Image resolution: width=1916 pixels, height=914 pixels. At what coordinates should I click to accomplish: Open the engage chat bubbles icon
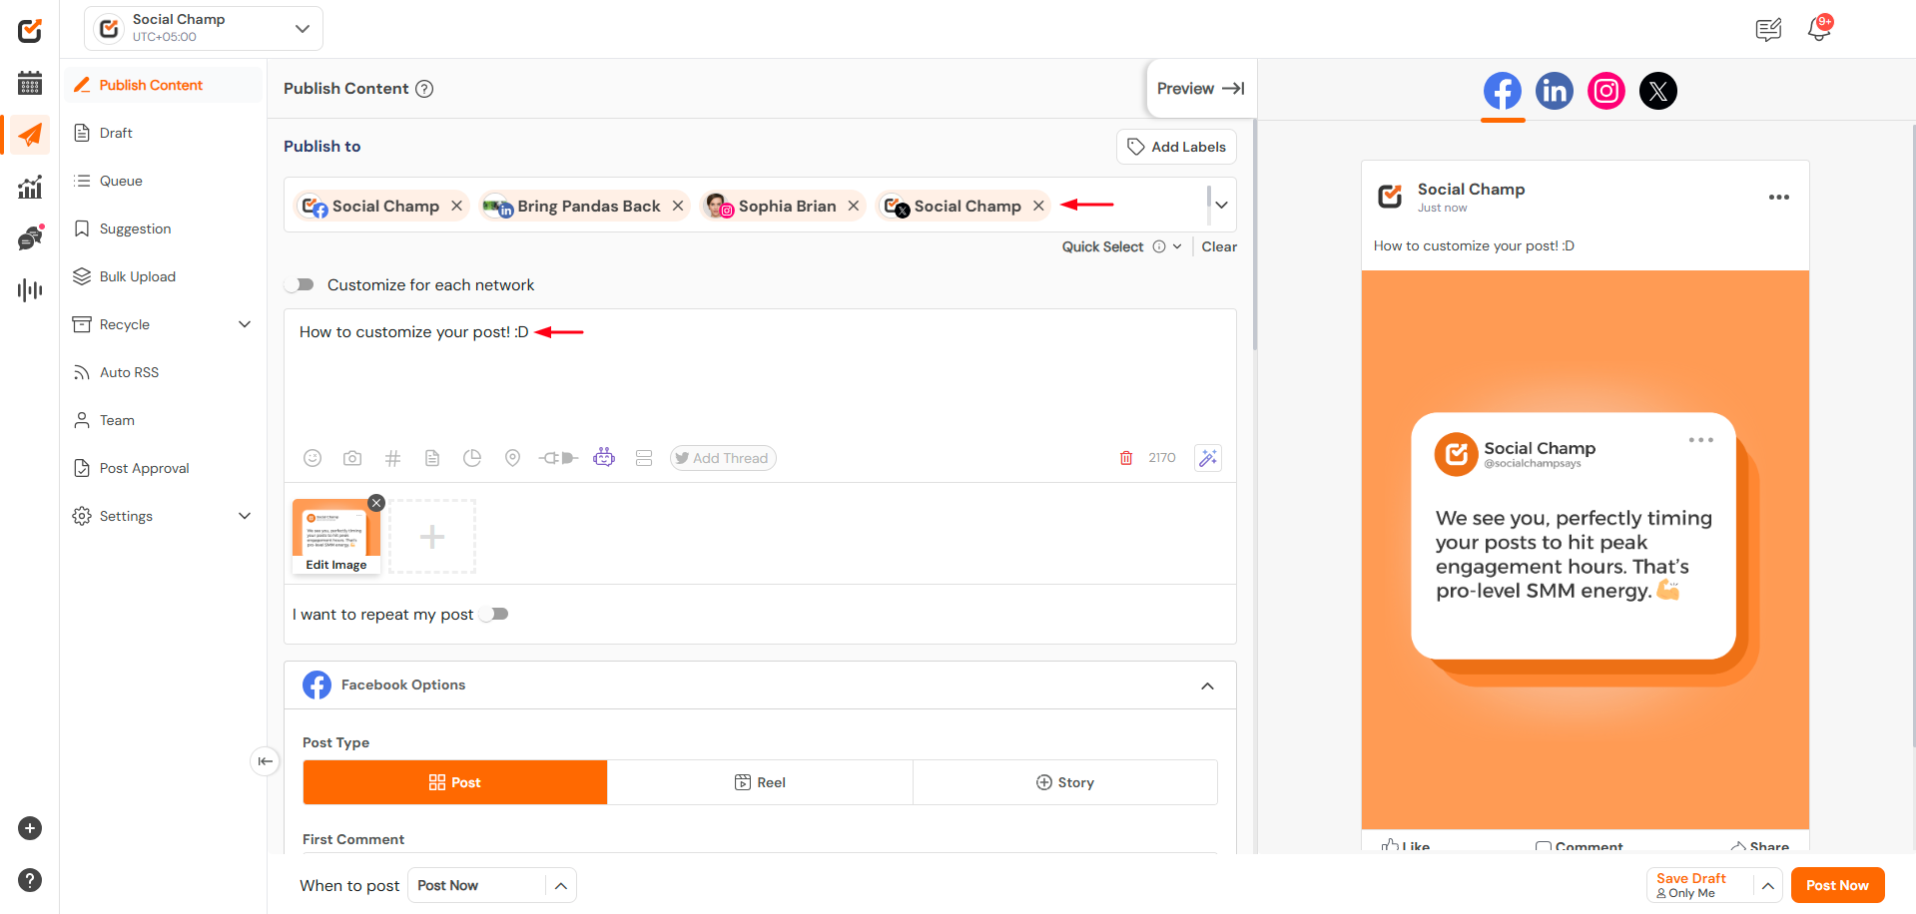click(x=30, y=237)
